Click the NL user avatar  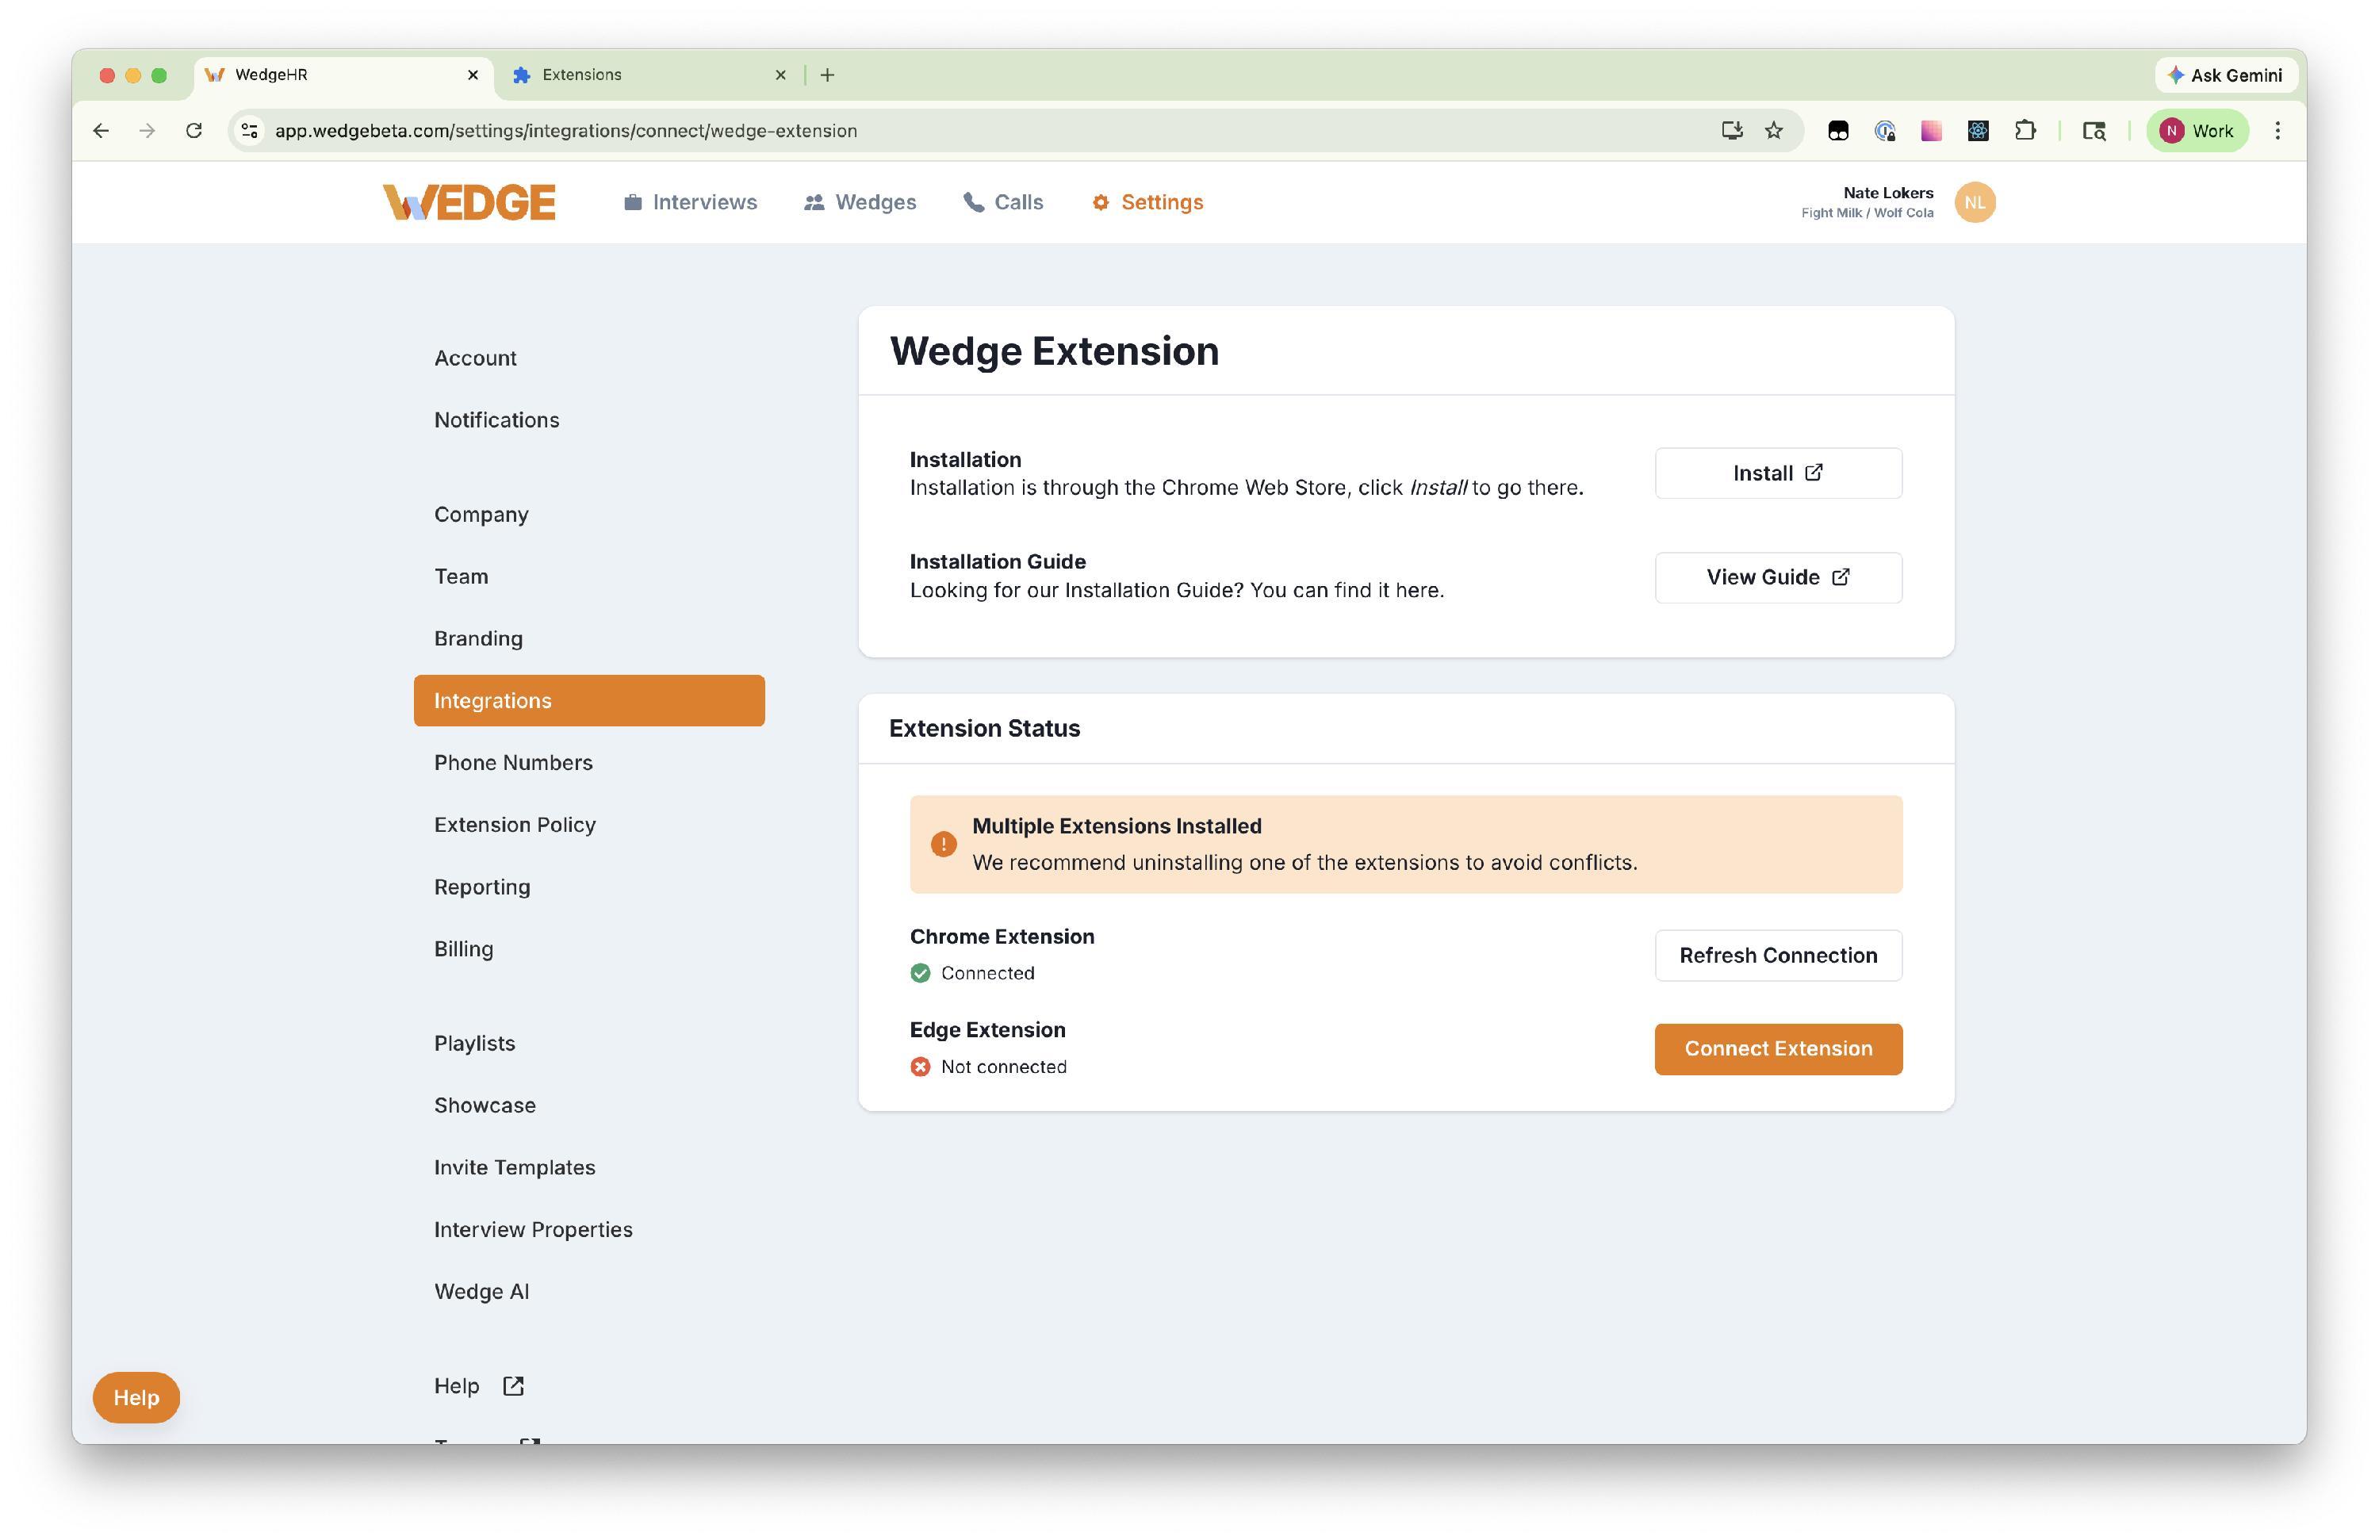click(x=1974, y=202)
